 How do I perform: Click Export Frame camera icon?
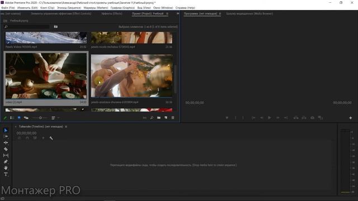[312, 118]
